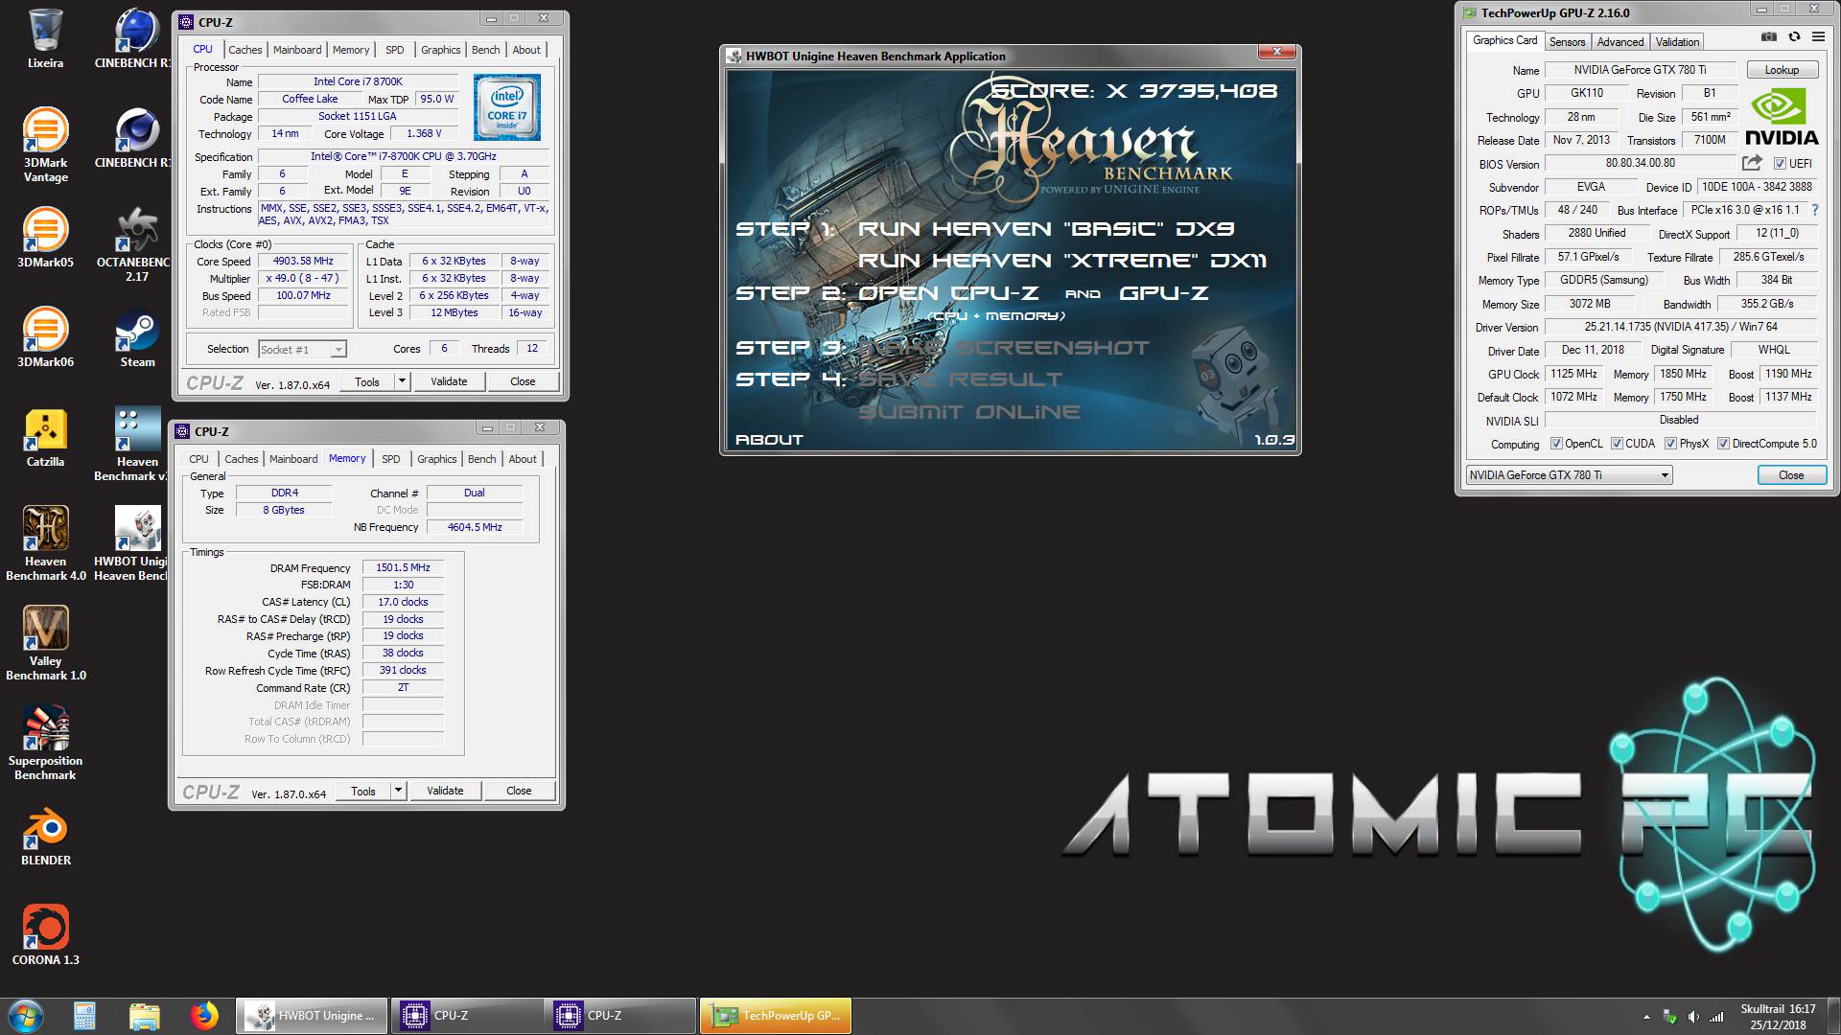Toggle the DirectCompute 5.0 checkbox
This screenshot has height=1035, width=1841.
click(x=1723, y=444)
